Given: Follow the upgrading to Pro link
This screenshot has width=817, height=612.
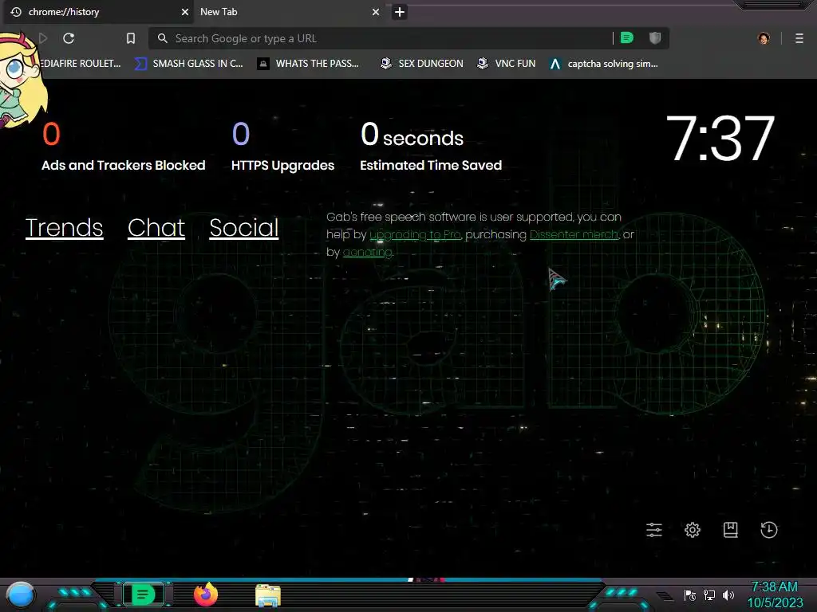Looking at the screenshot, I should (415, 235).
